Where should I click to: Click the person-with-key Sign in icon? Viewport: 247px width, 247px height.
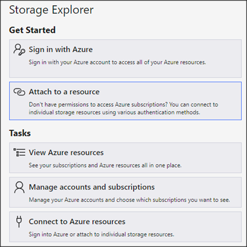(19, 49)
